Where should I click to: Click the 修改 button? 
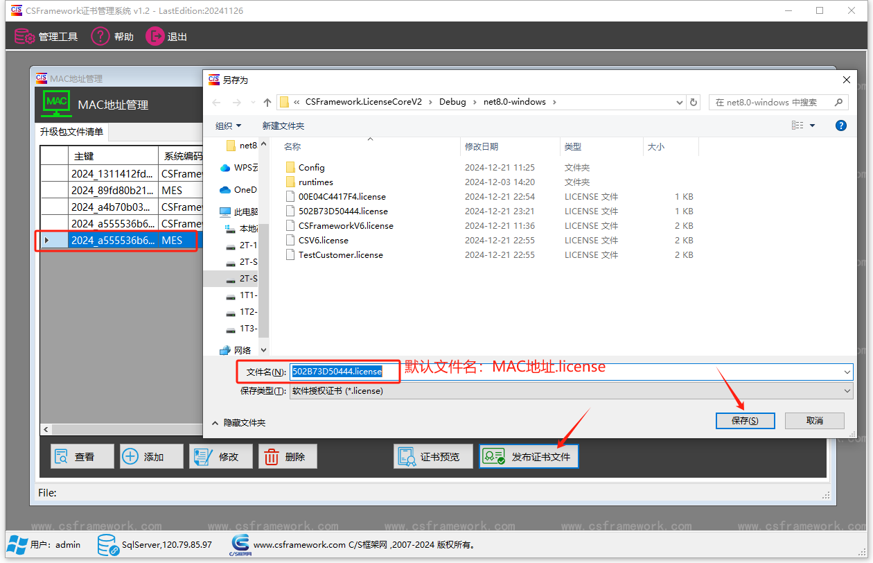click(x=220, y=456)
